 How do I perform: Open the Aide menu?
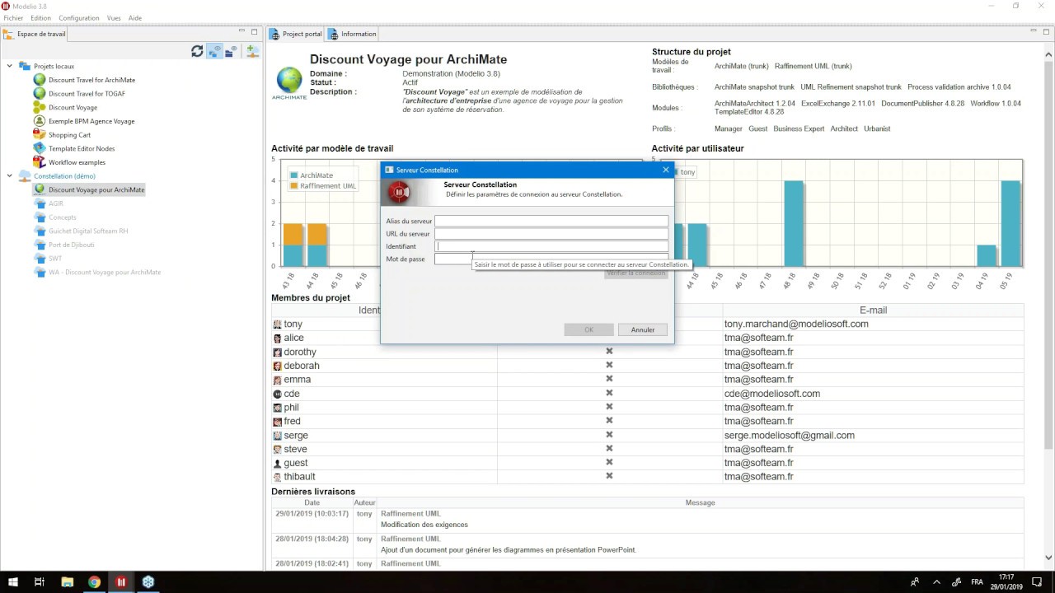point(135,18)
